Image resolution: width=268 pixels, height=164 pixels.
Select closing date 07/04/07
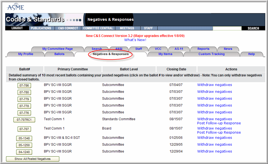(x=176, y=85)
